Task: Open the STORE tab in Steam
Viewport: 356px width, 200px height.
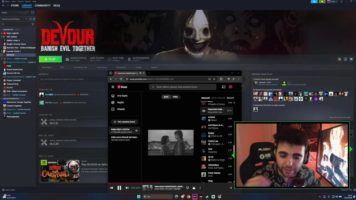Action: pyautogui.click(x=15, y=6)
